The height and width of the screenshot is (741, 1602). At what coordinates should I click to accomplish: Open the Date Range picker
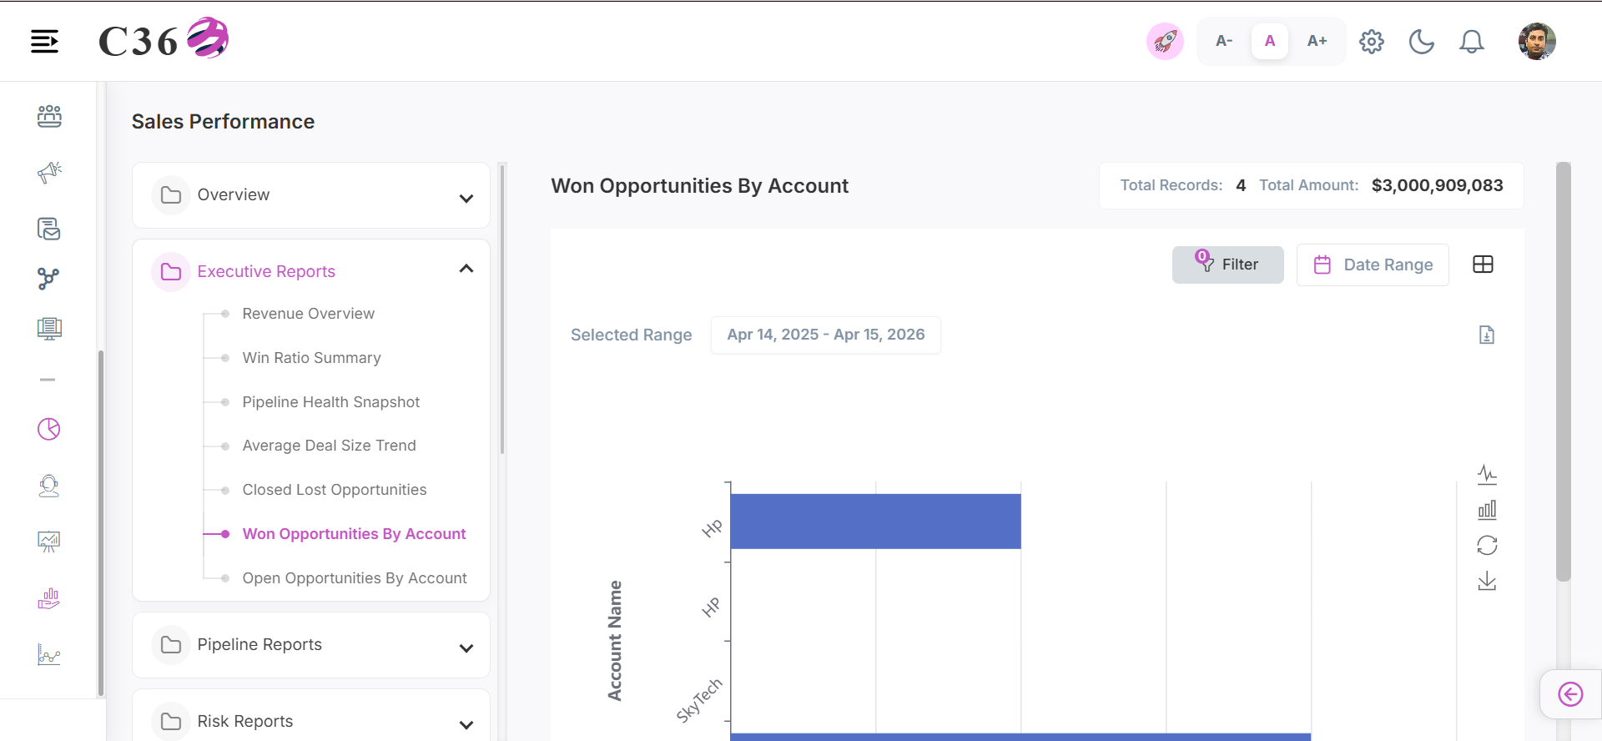click(1373, 265)
